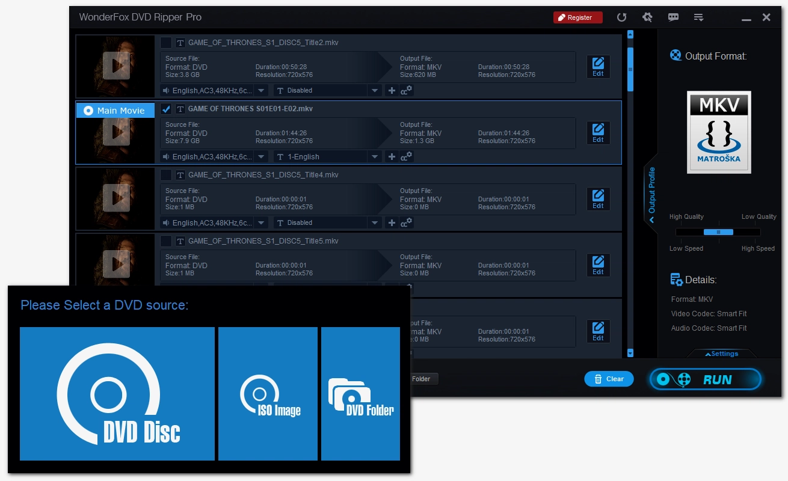Open the feedback speech bubble icon
This screenshot has height=481, width=788.
tap(673, 17)
